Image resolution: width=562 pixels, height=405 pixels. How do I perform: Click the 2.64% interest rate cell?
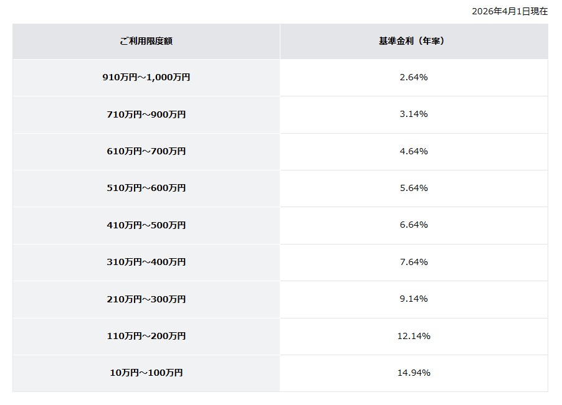tap(414, 78)
